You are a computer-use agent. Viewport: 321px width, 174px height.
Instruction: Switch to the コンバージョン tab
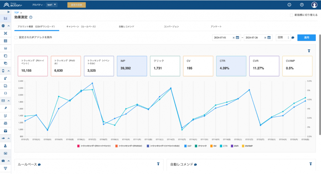click(171, 27)
